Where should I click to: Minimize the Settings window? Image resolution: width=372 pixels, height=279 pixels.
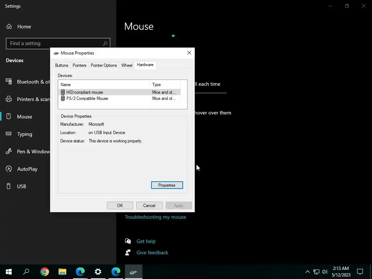(x=330, y=6)
